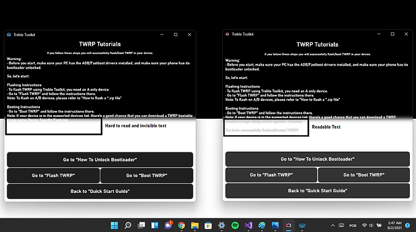Viewport: 416px width, 232px height.
Task: Click Back to "Quick Start Guide" in left window
Action: point(100,191)
